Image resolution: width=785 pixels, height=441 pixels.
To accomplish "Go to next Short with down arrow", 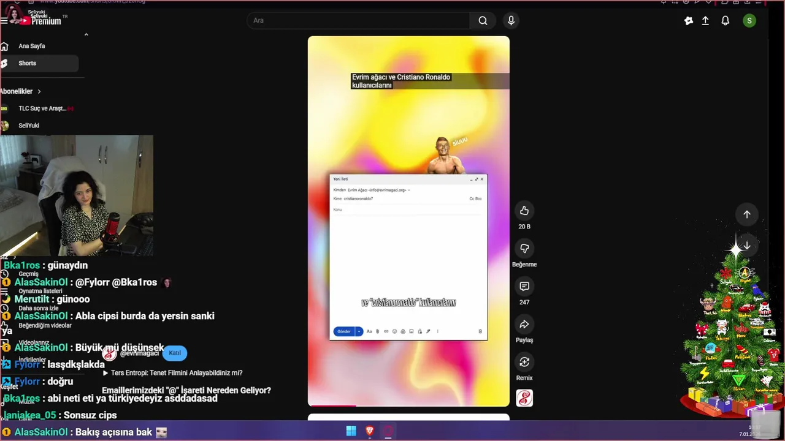I will pos(747,246).
